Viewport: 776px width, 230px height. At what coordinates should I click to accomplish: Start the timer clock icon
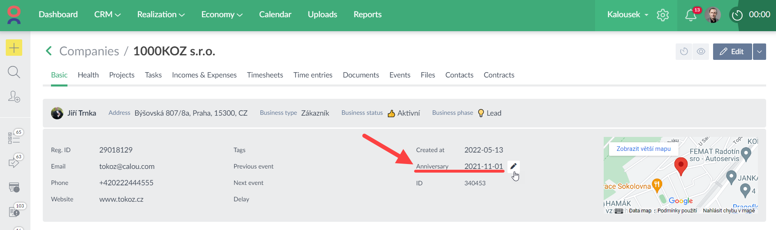737,15
